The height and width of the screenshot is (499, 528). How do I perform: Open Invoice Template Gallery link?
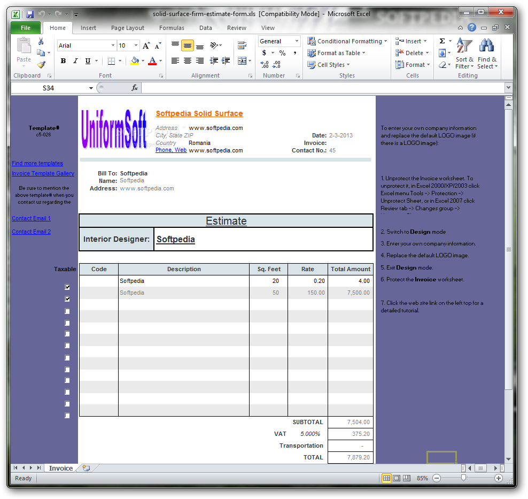pyautogui.click(x=43, y=173)
